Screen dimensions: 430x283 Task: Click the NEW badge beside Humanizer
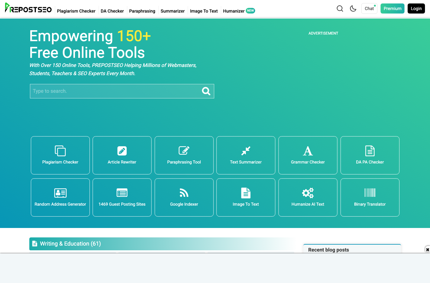coord(250,11)
